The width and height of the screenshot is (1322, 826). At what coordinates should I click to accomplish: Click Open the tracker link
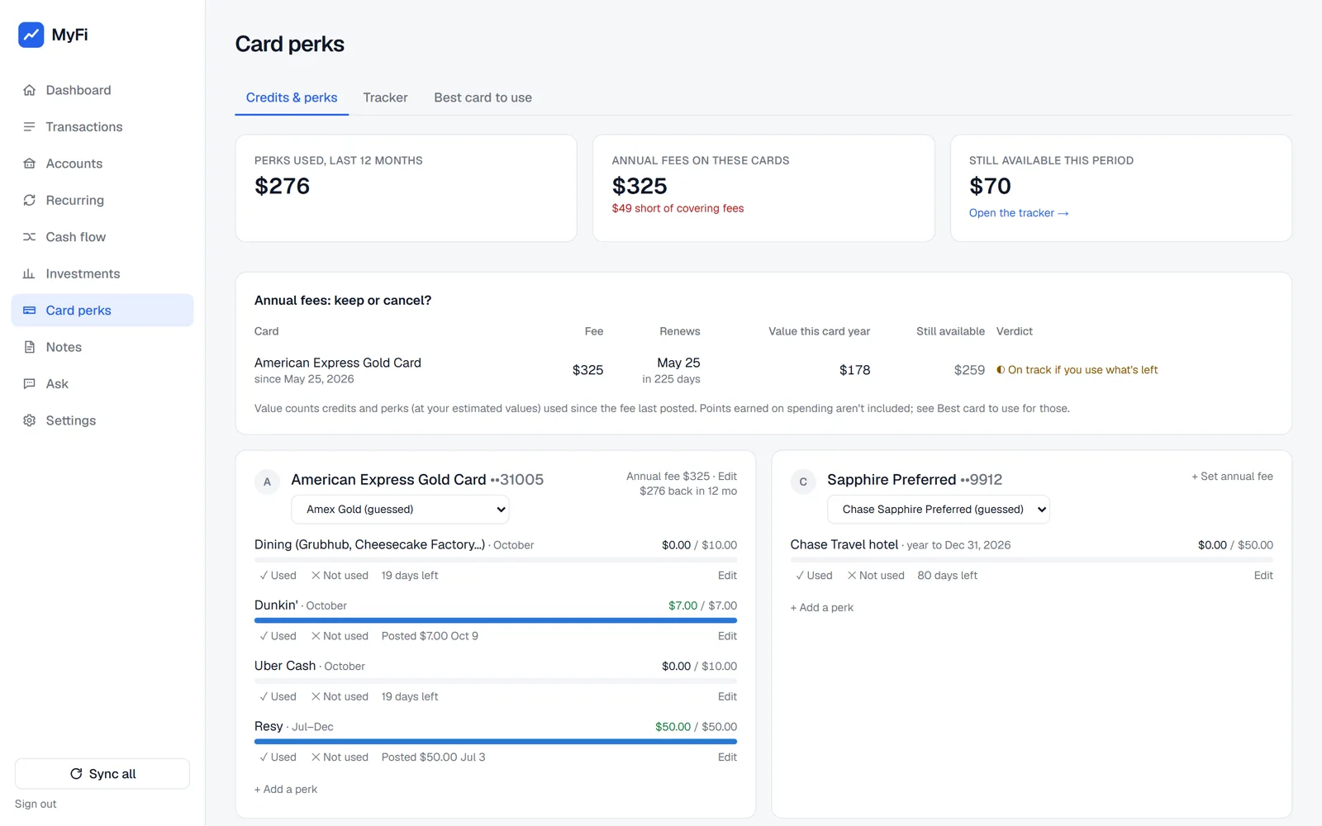tap(1019, 213)
